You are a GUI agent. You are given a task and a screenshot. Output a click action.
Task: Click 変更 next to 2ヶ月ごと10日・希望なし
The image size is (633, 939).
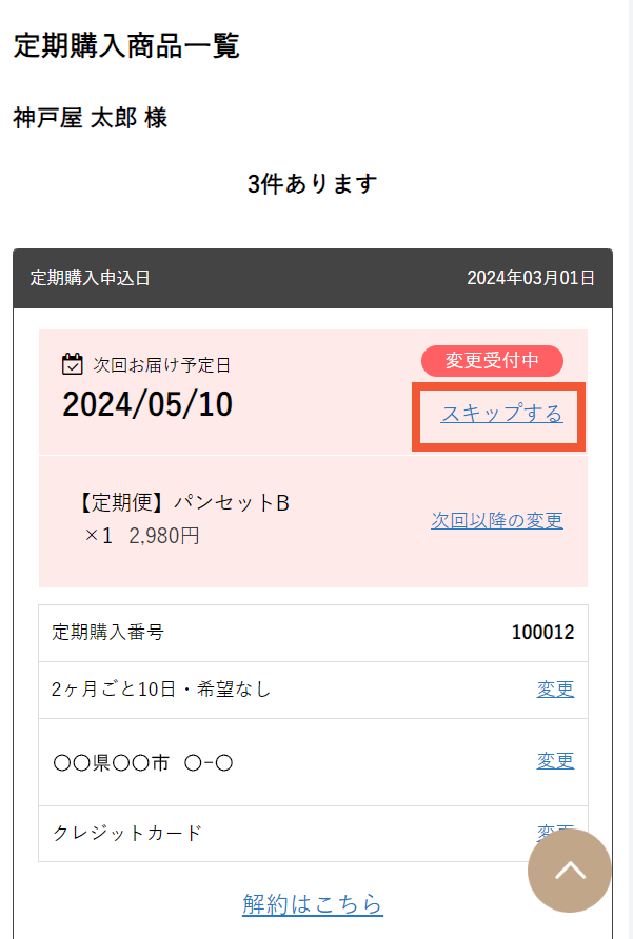coord(556,688)
